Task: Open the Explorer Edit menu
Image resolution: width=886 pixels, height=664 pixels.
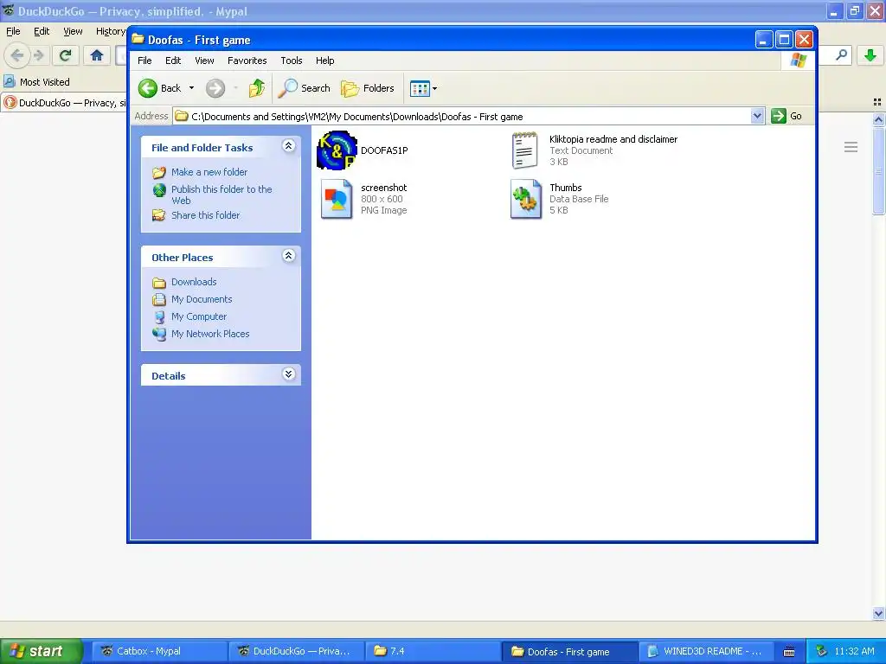Action: [173, 61]
